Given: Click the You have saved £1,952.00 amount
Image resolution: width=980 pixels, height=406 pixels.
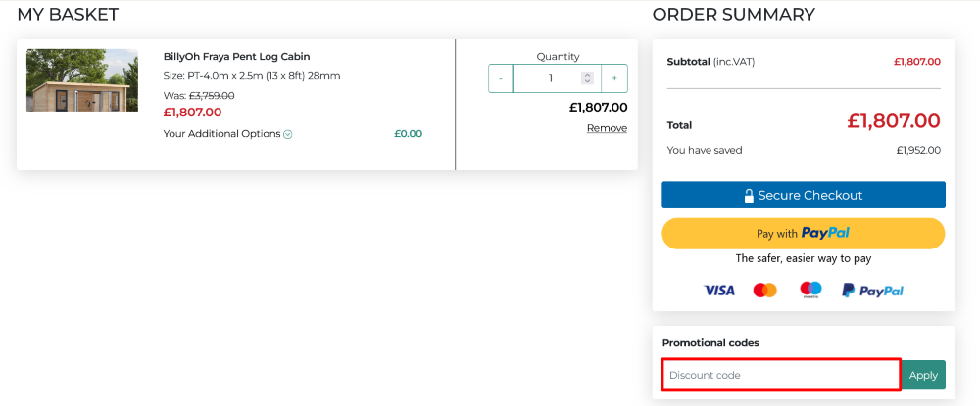Looking at the screenshot, I should coord(918,151).
